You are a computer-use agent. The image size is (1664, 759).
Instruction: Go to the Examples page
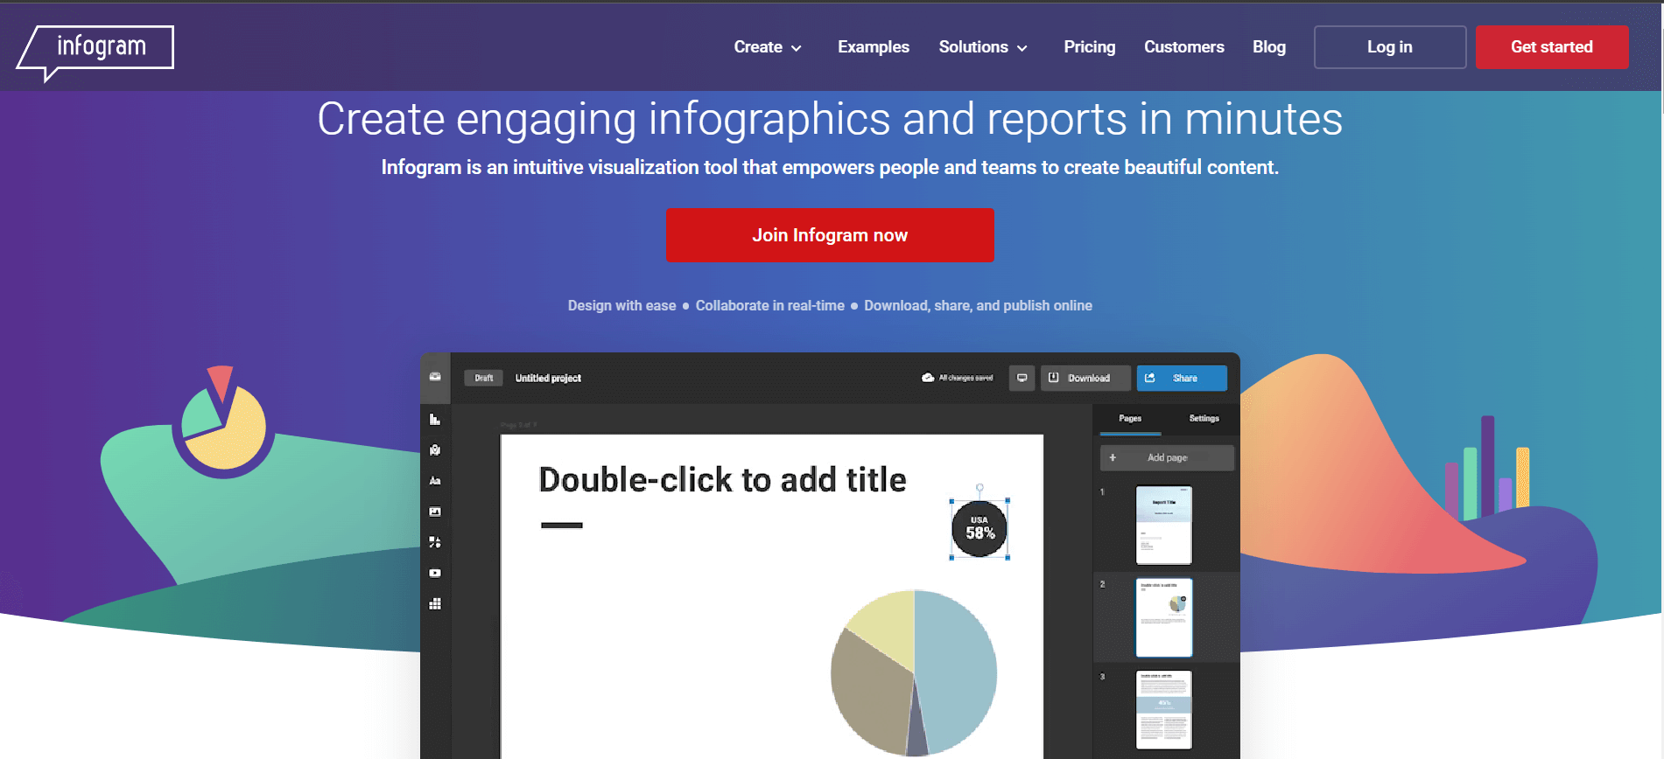tap(873, 47)
